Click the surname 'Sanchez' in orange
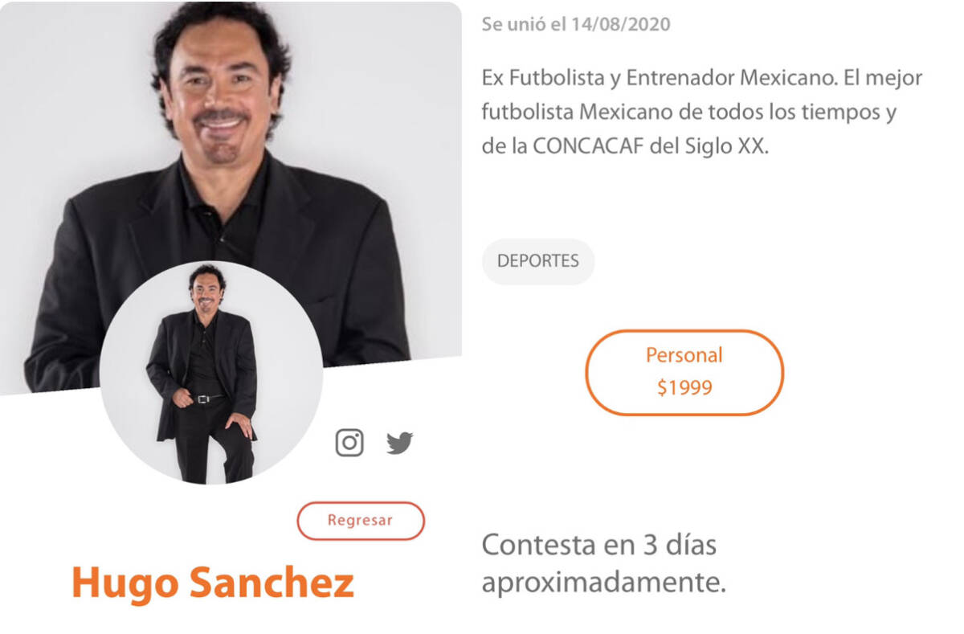This screenshot has height=634, width=964. (272, 583)
